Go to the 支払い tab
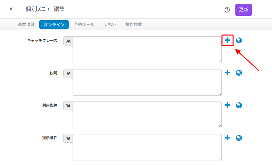Screen dimensions: 272x165 pyautogui.click(x=110, y=25)
